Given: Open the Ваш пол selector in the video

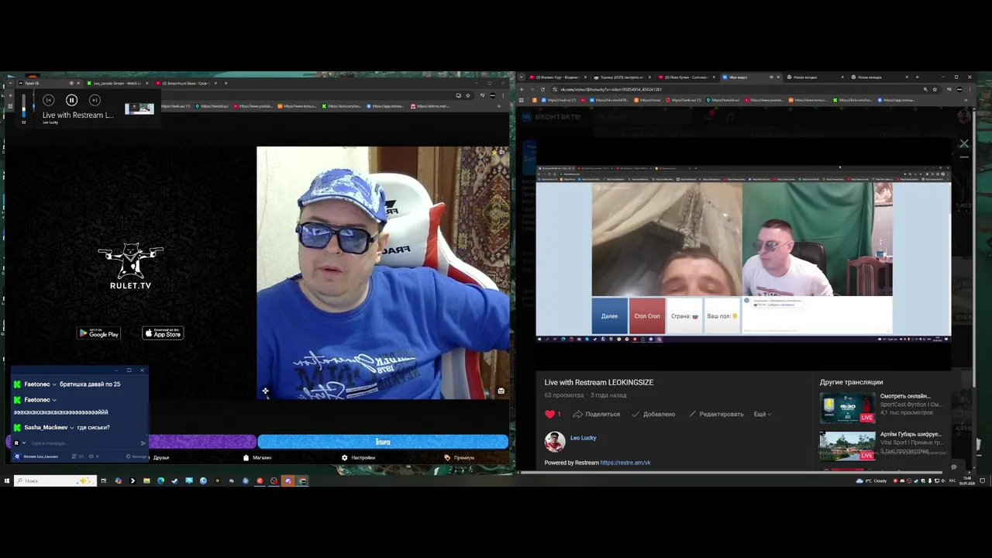Looking at the screenshot, I should [x=722, y=316].
